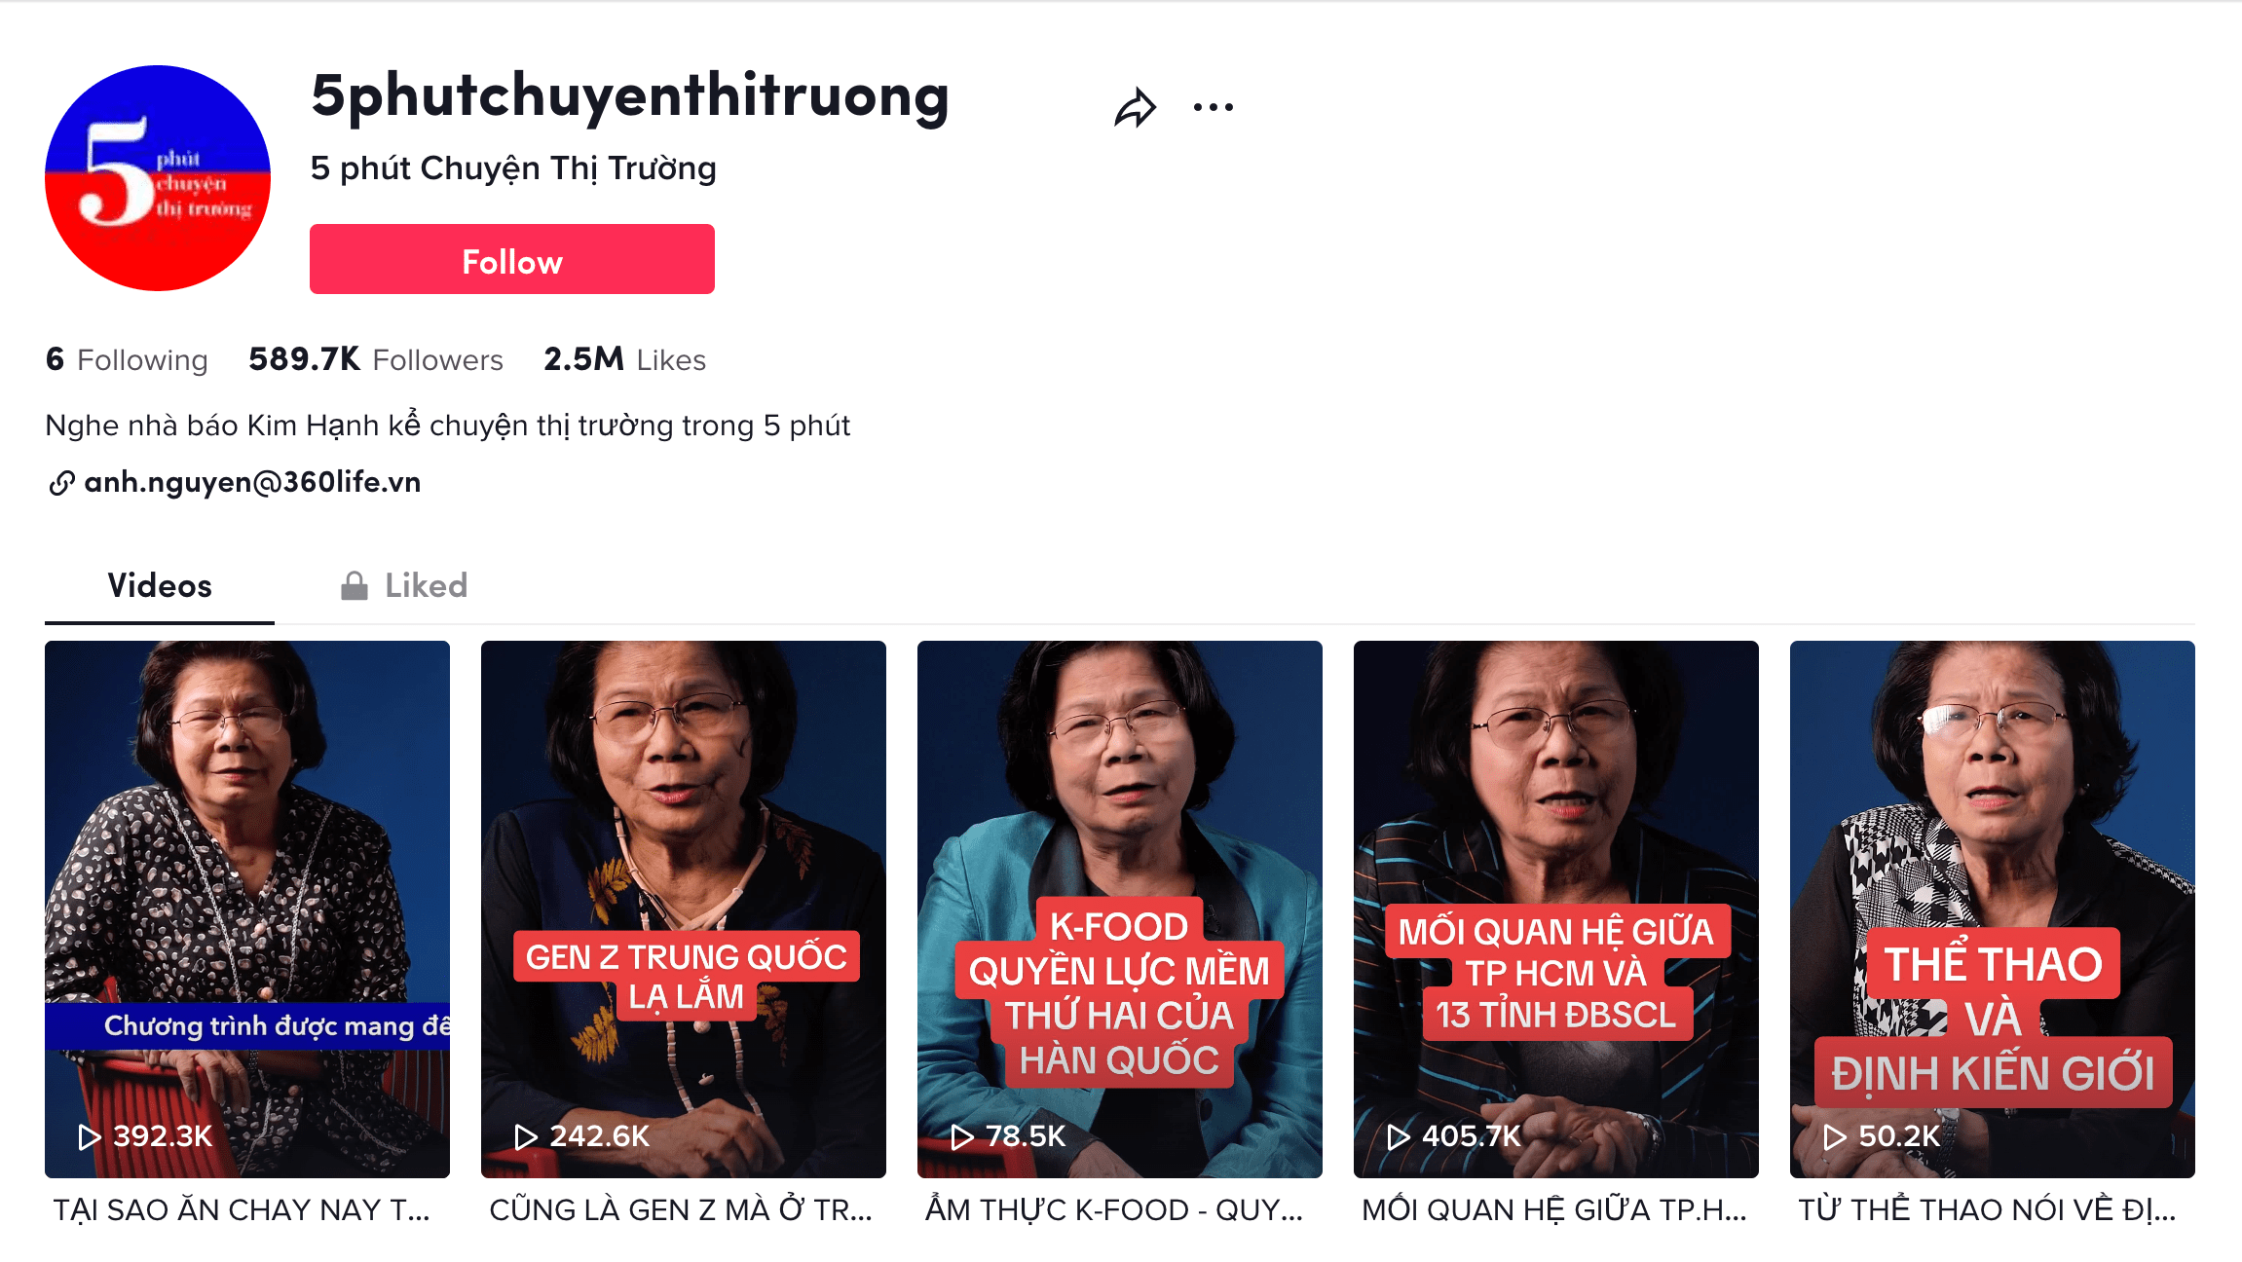
Task: Click the link icon beside the email address
Action: (61, 483)
